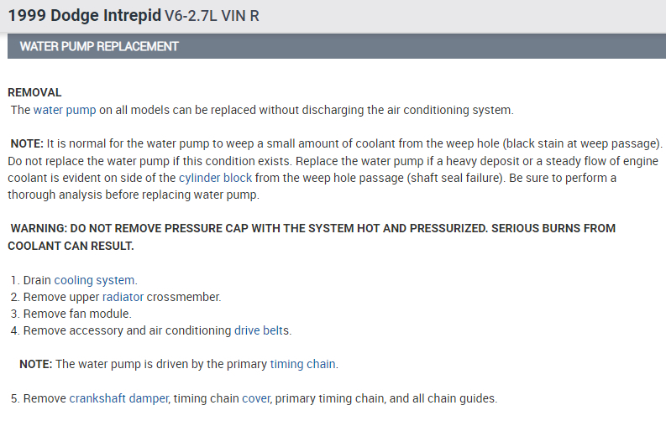Image resolution: width=666 pixels, height=426 pixels.
Task: Click the "timing chain" link in the note
Action: (x=302, y=364)
